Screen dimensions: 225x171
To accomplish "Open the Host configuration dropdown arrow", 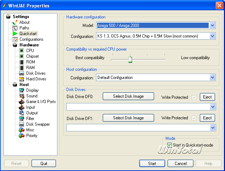I will 212,78.
